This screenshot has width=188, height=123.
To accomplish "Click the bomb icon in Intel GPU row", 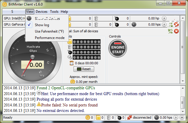I will 117,19.
